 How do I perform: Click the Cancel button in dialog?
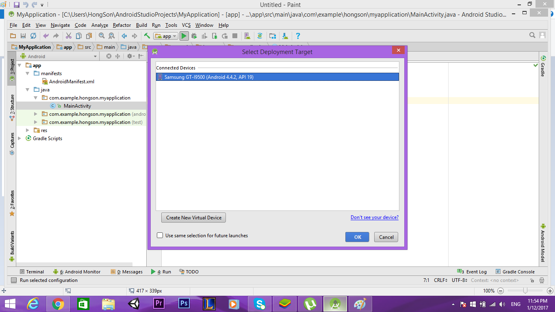pos(386,237)
